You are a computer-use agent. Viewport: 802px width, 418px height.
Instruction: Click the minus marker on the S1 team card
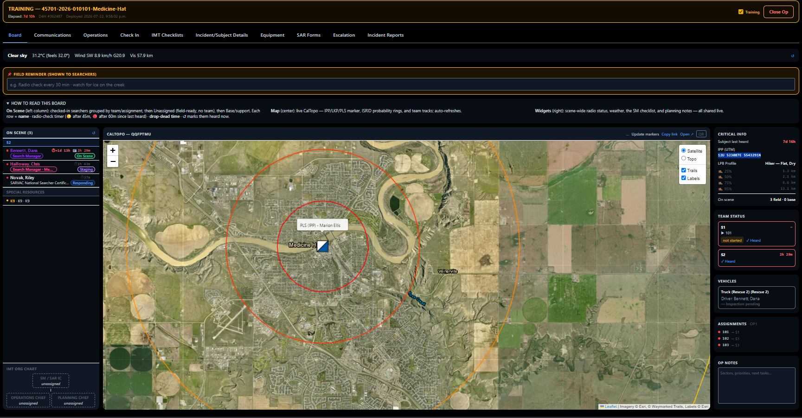[791, 227]
